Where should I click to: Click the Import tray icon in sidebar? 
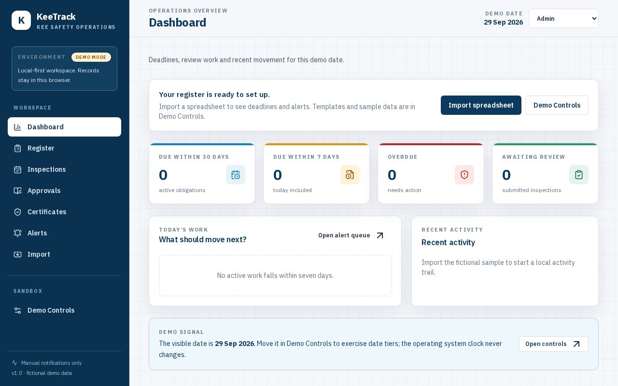[x=17, y=254]
